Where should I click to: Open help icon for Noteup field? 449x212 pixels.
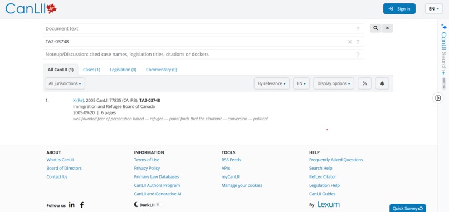(358, 55)
